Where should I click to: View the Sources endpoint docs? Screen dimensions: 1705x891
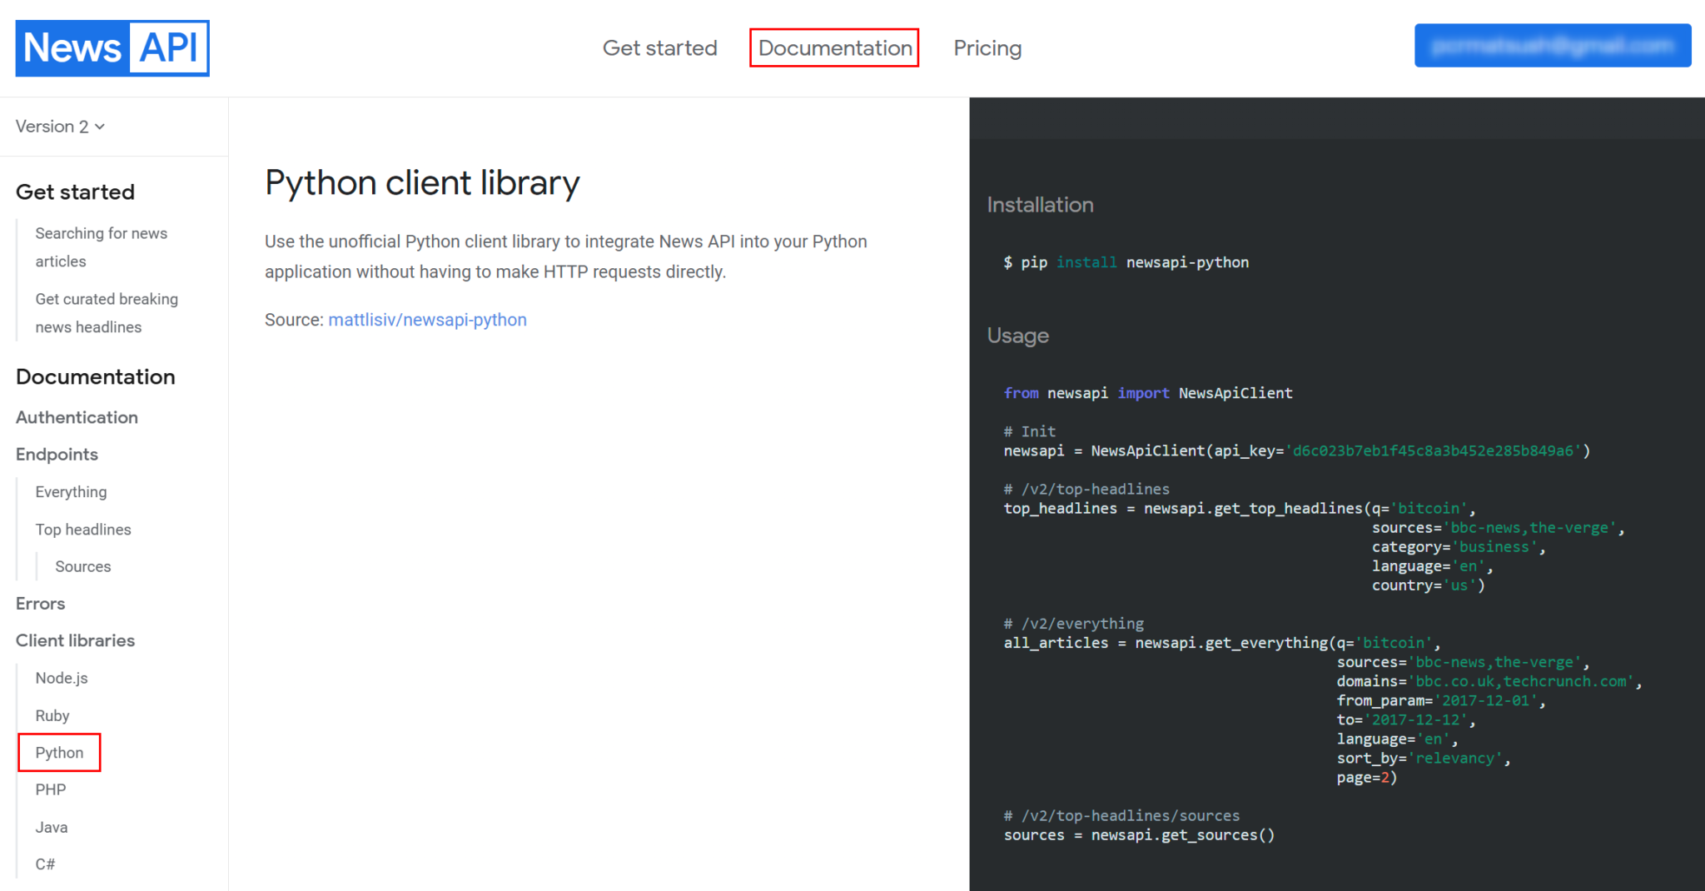tap(82, 566)
